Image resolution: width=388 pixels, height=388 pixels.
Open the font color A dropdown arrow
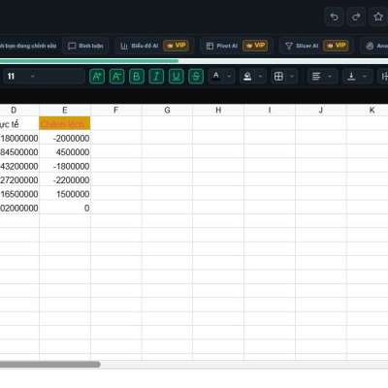tap(229, 77)
